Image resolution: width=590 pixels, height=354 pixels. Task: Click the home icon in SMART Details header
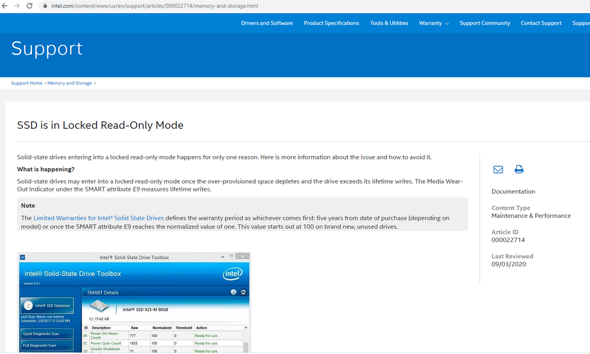point(243,292)
